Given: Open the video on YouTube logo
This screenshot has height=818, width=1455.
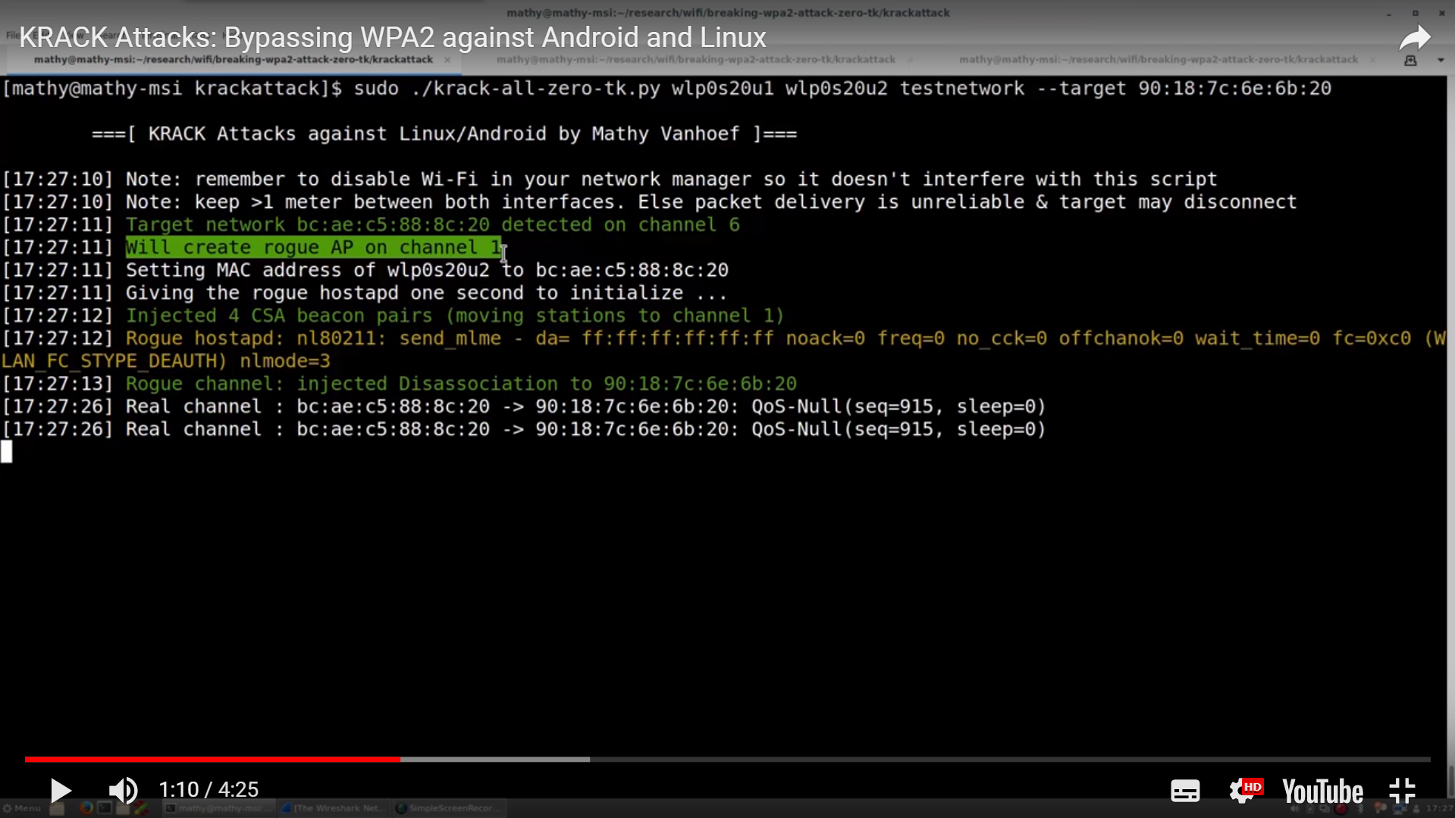Looking at the screenshot, I should tap(1322, 791).
